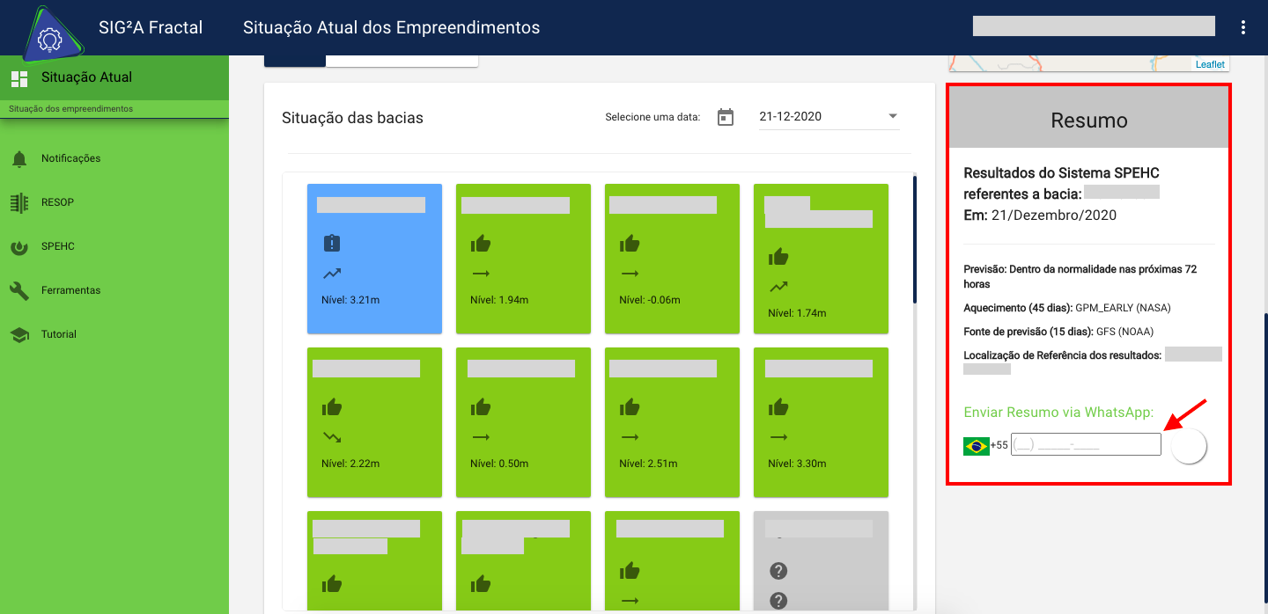Click the "Nível: 1.74m" text
The image size is (1268, 614).
pyautogui.click(x=797, y=313)
